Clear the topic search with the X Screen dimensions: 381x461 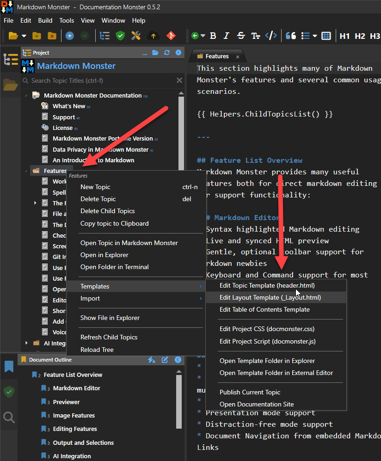[x=179, y=80]
